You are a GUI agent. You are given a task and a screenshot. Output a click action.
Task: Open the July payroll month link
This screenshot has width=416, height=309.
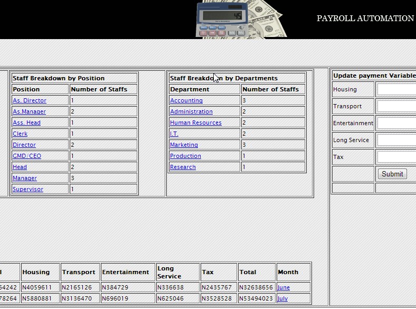pyautogui.click(x=282, y=298)
